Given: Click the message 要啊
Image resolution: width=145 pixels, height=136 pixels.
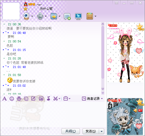Looking at the screenshot, I should 11,37.
